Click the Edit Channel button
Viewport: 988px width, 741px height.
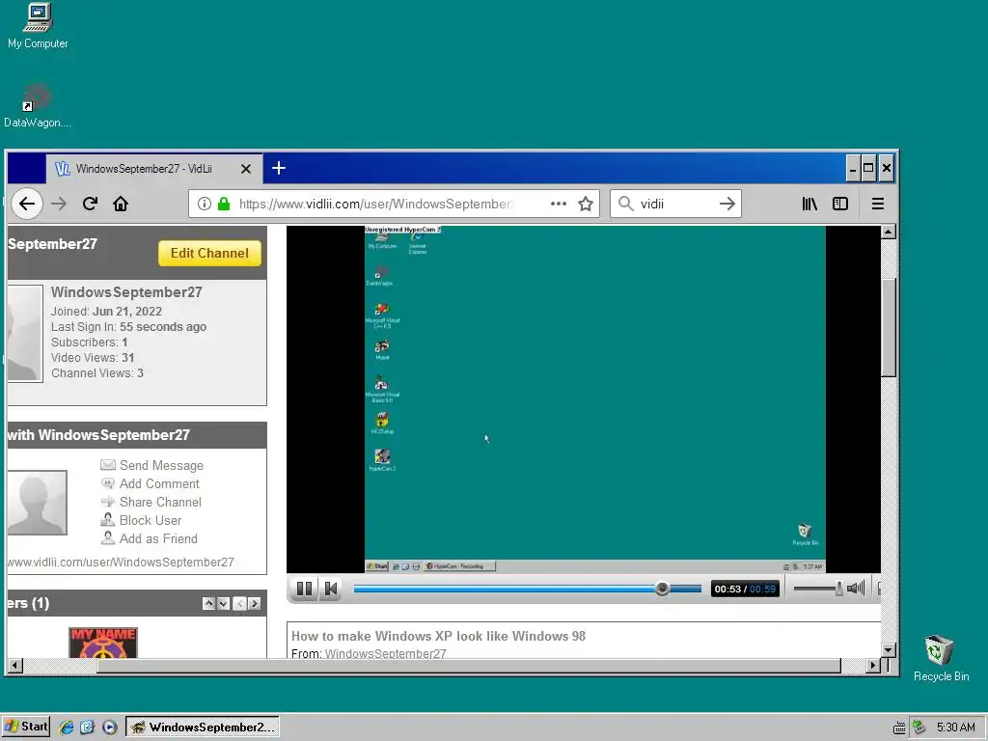pyautogui.click(x=209, y=253)
